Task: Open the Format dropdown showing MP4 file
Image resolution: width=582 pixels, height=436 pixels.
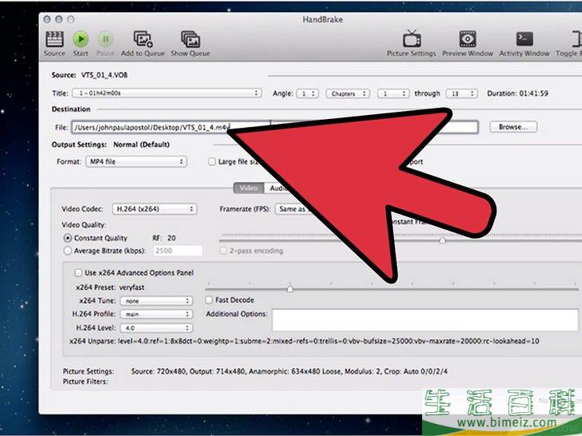Action: click(x=136, y=161)
